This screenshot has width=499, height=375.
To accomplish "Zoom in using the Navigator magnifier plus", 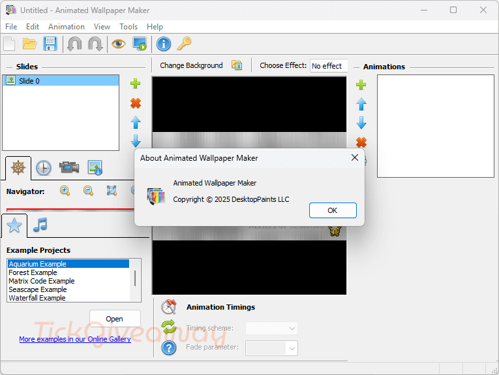I will (65, 191).
